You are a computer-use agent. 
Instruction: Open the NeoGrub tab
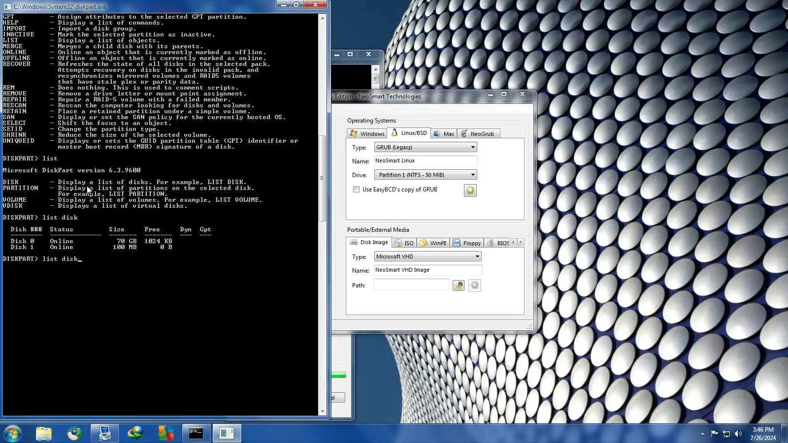[x=478, y=134]
